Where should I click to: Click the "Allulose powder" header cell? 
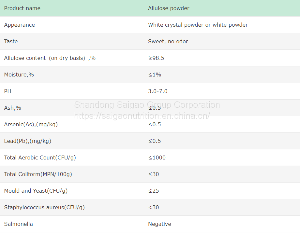coord(169,8)
